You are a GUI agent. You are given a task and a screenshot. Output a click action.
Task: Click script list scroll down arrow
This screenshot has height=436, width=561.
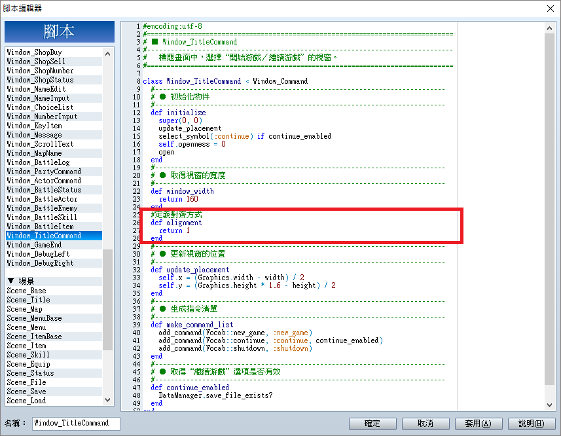[x=108, y=399]
